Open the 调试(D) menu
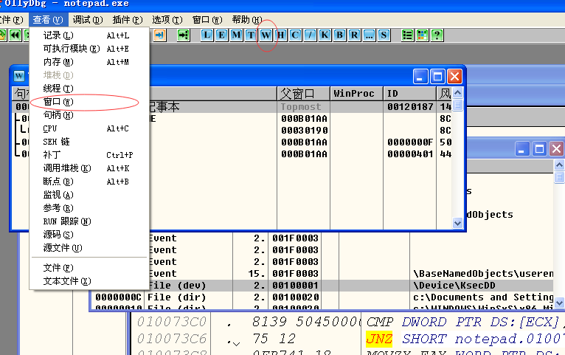 (x=88, y=19)
